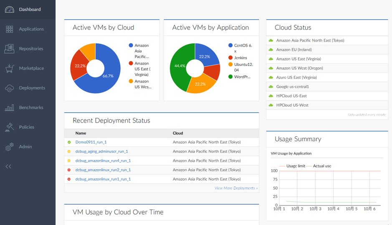Open the Applications grid icon
The image size is (392, 225).
click(9, 29)
